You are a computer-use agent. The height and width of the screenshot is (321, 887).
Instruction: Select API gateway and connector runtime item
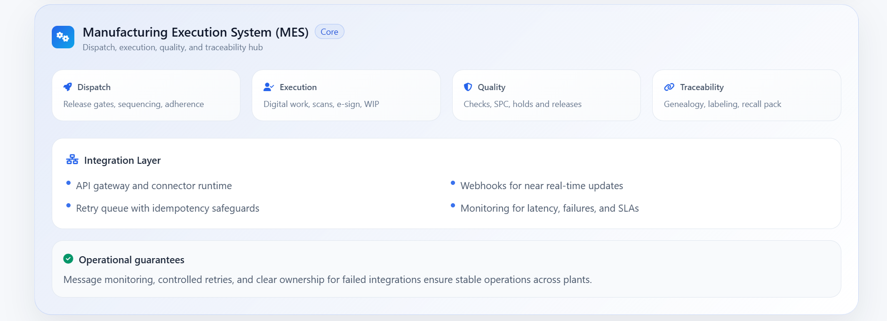[x=154, y=186]
